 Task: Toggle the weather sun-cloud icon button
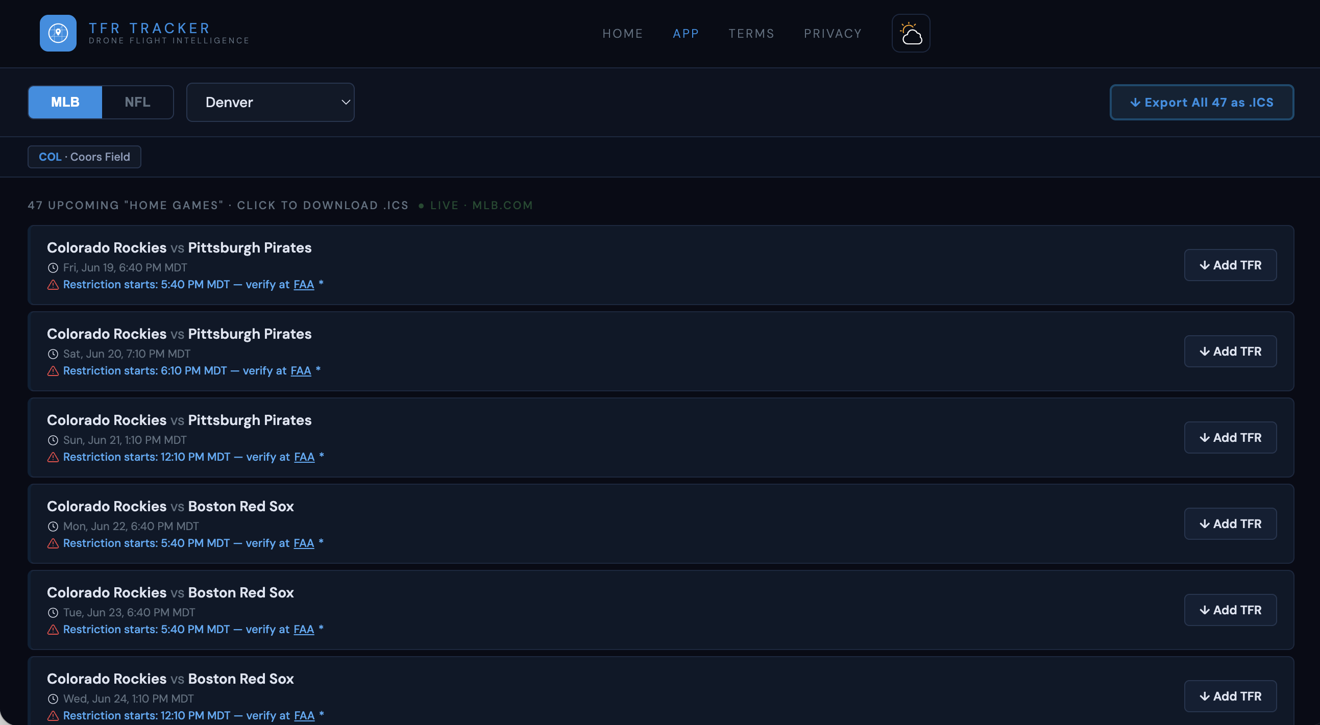pos(911,33)
